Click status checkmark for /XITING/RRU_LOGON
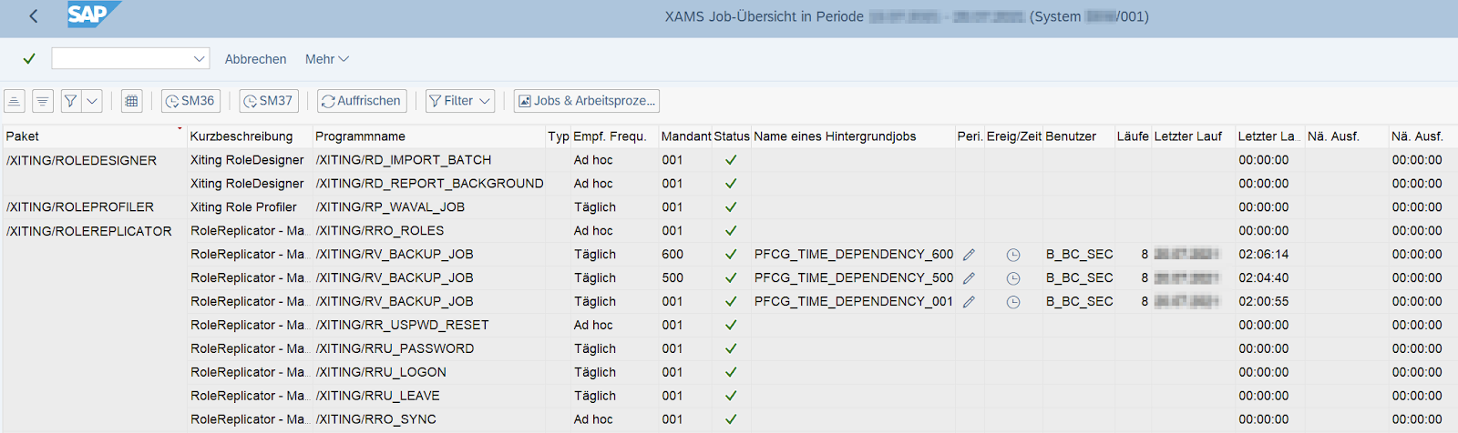This screenshot has height=433, width=1458. pyautogui.click(x=731, y=373)
